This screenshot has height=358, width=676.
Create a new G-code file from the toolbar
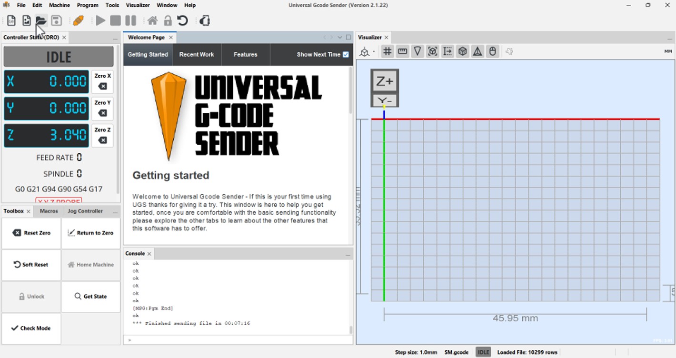[11, 20]
